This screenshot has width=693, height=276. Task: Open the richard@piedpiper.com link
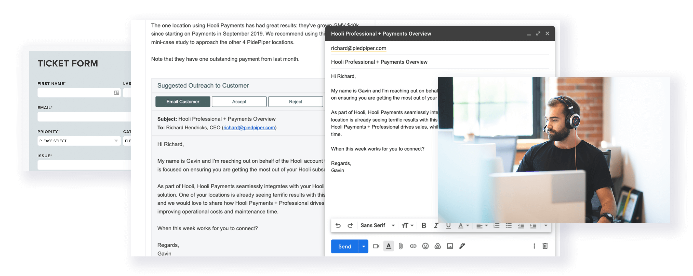(x=249, y=128)
